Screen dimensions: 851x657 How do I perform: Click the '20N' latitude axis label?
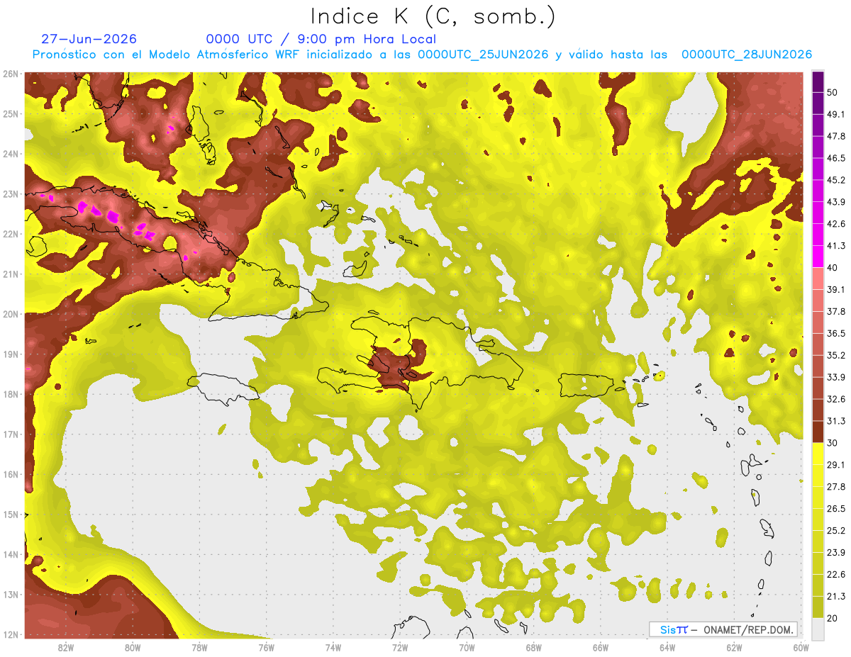click(10, 314)
